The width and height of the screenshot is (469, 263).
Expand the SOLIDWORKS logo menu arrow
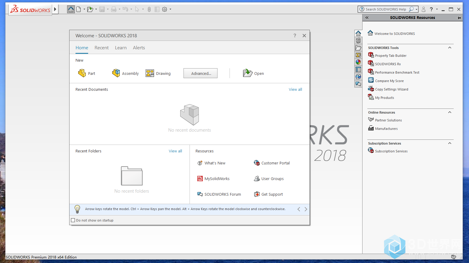(x=55, y=9)
